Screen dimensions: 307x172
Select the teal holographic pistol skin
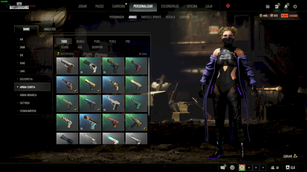(x=113, y=138)
